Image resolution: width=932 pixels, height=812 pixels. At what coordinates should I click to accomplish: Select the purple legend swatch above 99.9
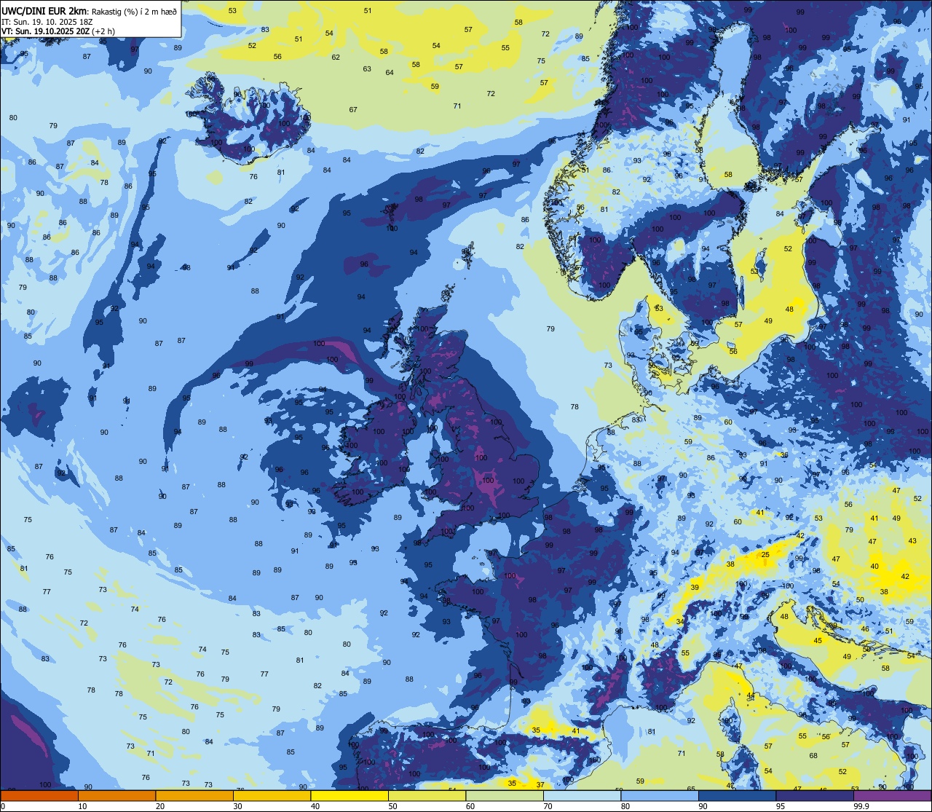coord(893,795)
